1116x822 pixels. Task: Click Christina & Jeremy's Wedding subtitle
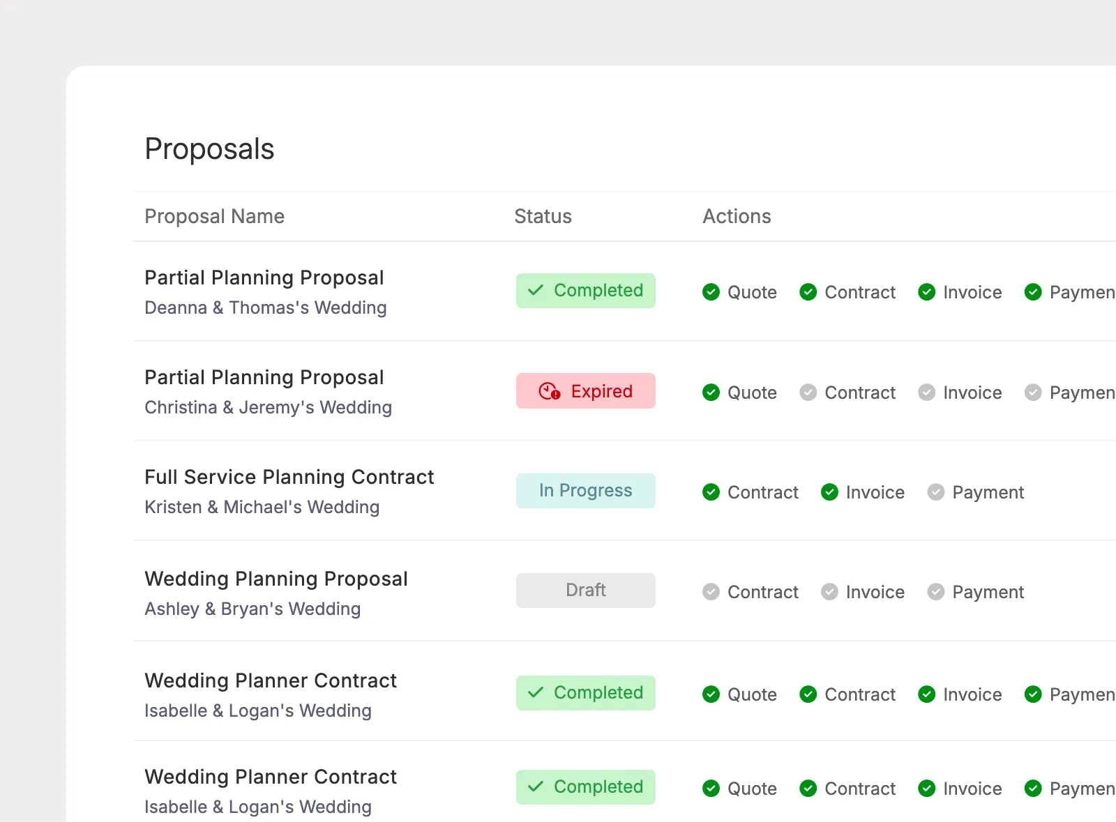point(269,407)
